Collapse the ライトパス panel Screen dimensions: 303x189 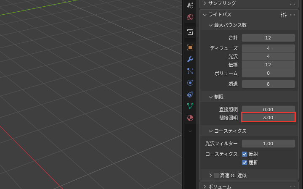pyautogui.click(x=205, y=15)
